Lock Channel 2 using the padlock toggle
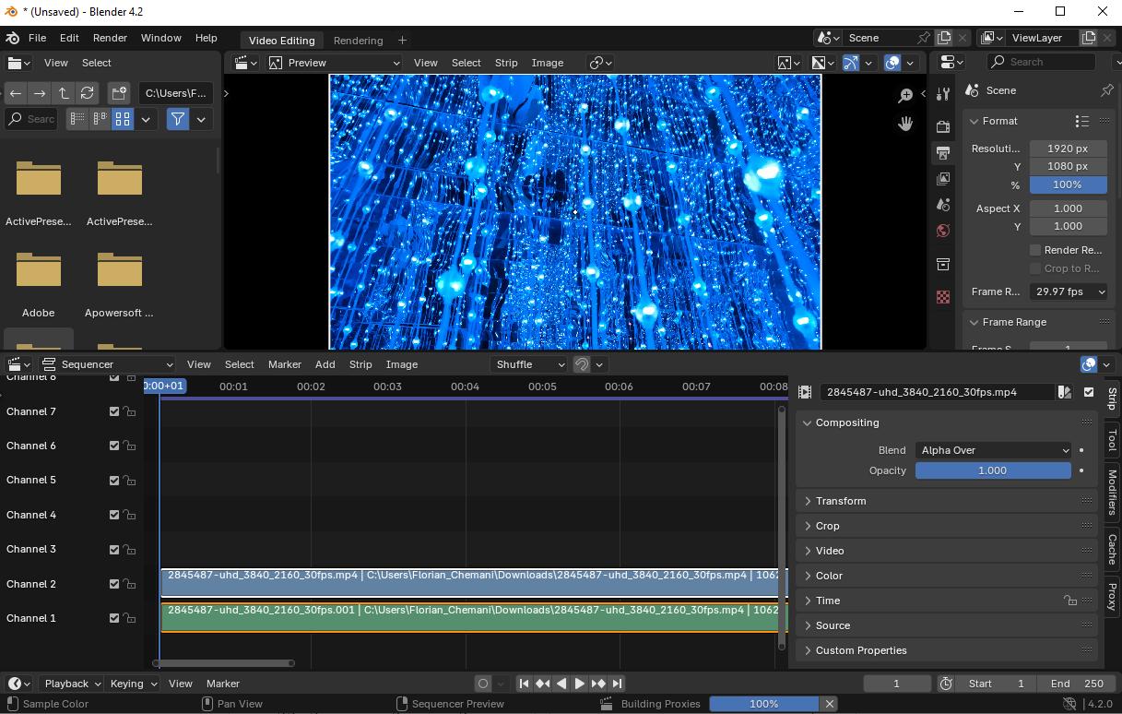 (x=130, y=584)
